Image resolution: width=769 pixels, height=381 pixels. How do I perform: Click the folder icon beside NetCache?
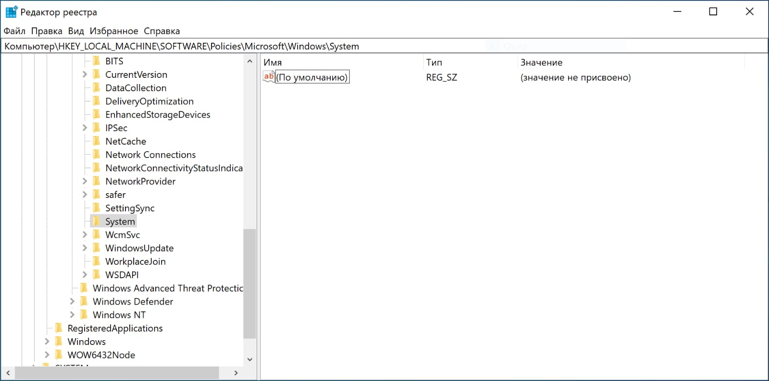click(x=97, y=141)
